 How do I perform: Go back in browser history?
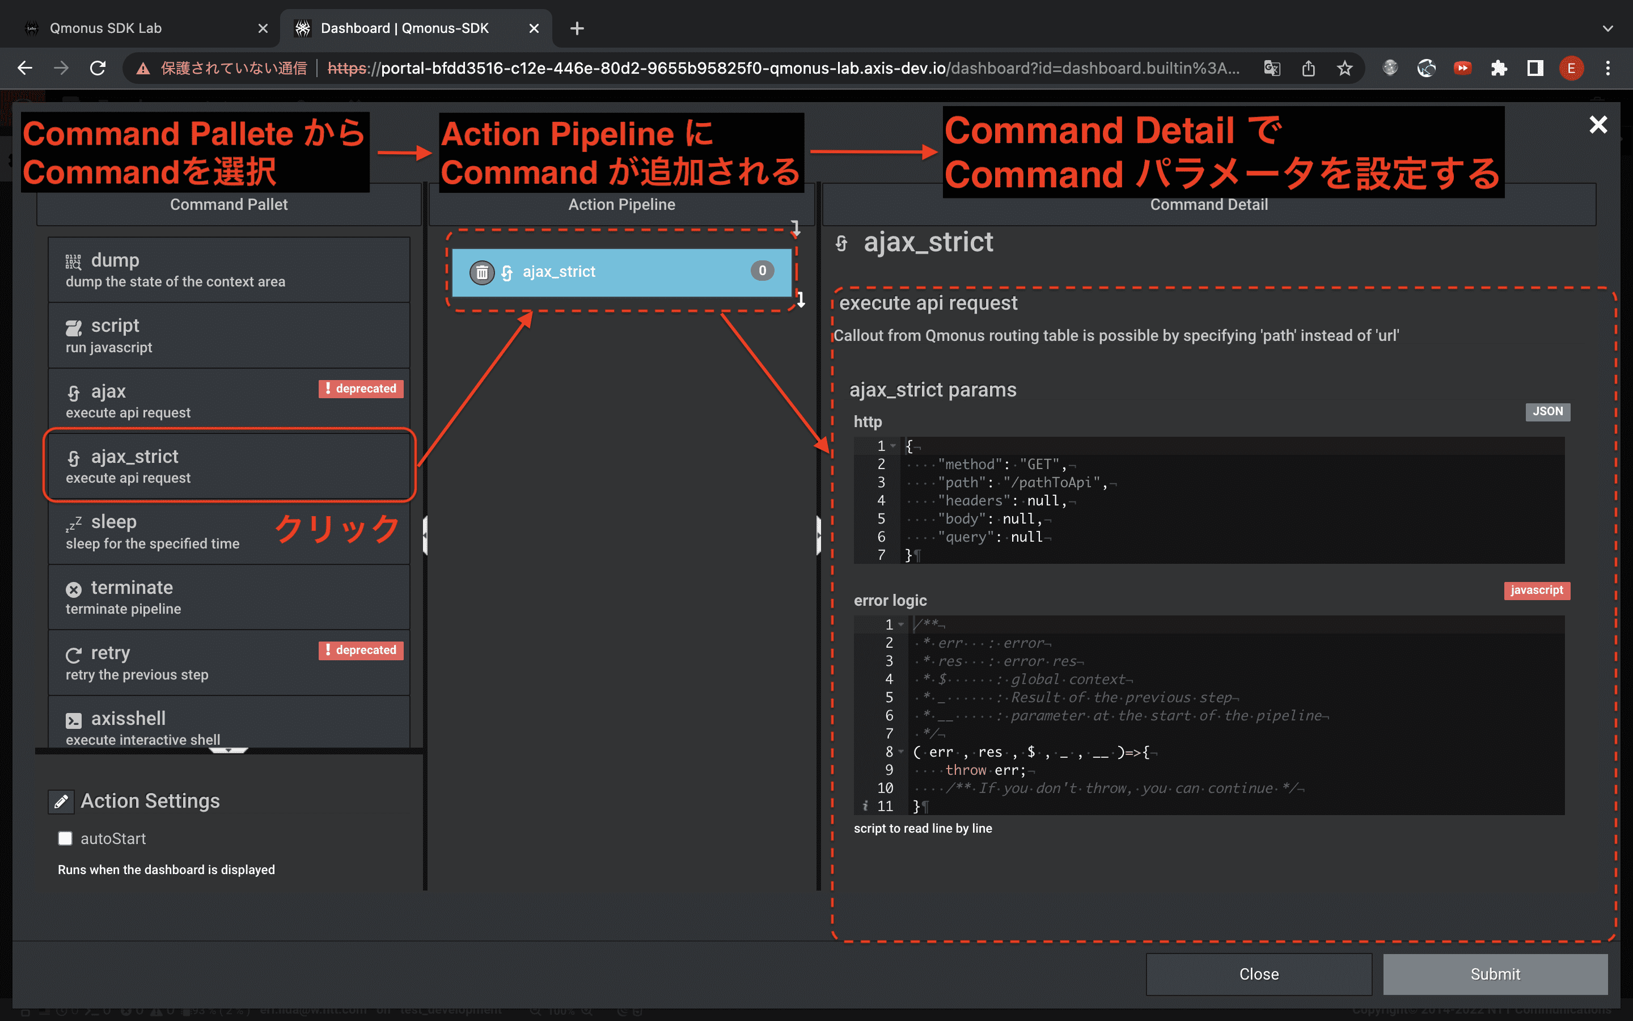(x=25, y=68)
